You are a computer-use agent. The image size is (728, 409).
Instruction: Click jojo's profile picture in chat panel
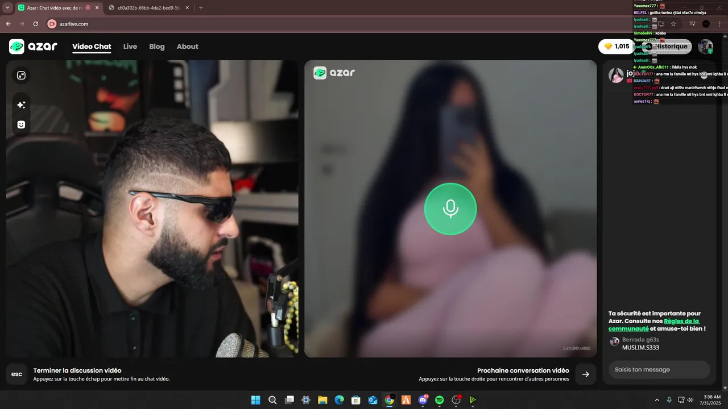[616, 75]
